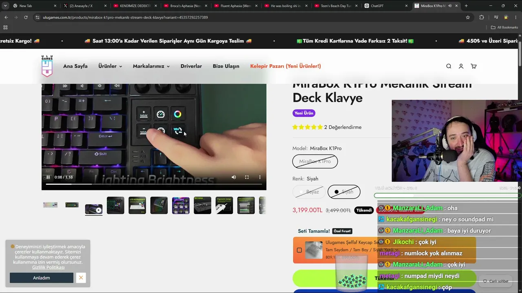Select the LCD AI Keyboard thumbnail
The image size is (522, 293).
137,205
